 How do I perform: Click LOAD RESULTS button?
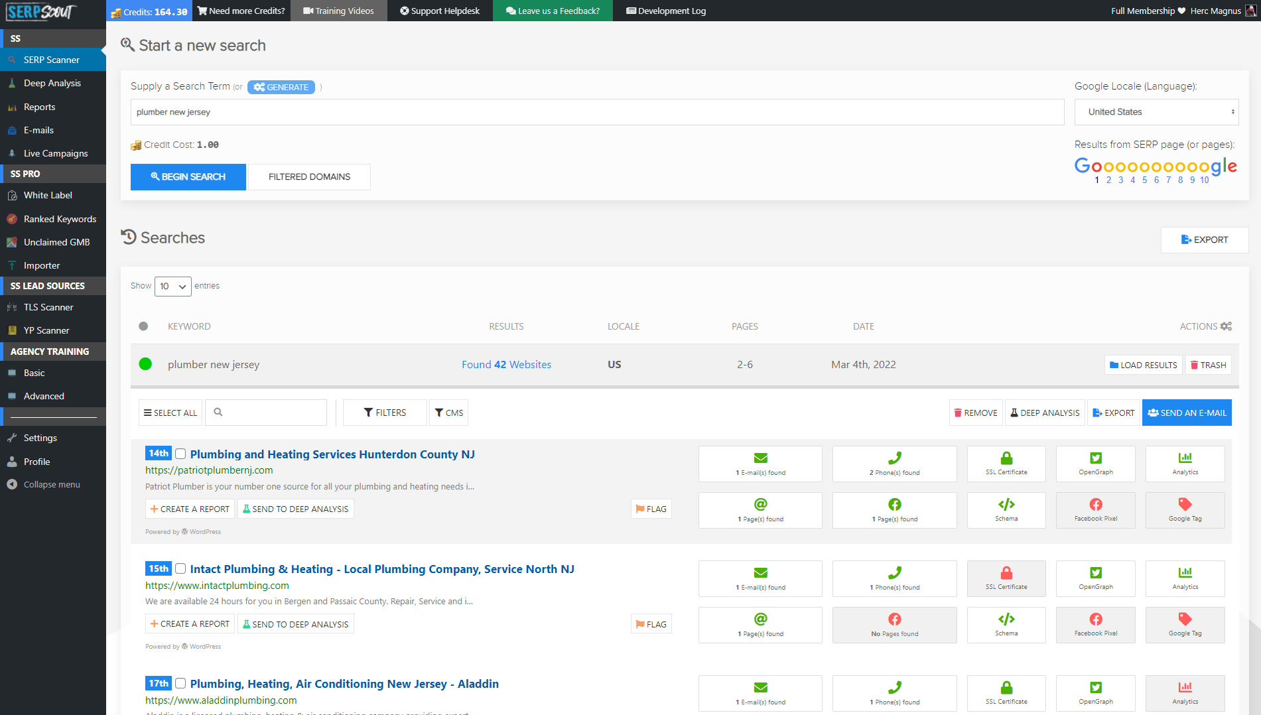pos(1144,365)
